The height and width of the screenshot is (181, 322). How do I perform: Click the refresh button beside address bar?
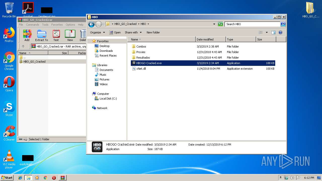click(x=220, y=24)
